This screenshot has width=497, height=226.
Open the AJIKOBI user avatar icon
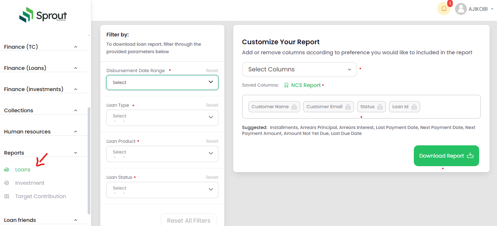(461, 9)
